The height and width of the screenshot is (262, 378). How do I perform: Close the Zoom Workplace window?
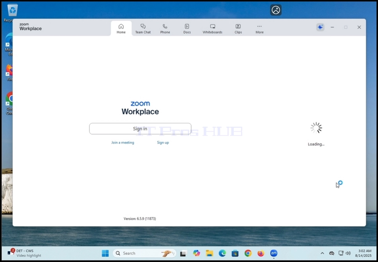[359, 27]
